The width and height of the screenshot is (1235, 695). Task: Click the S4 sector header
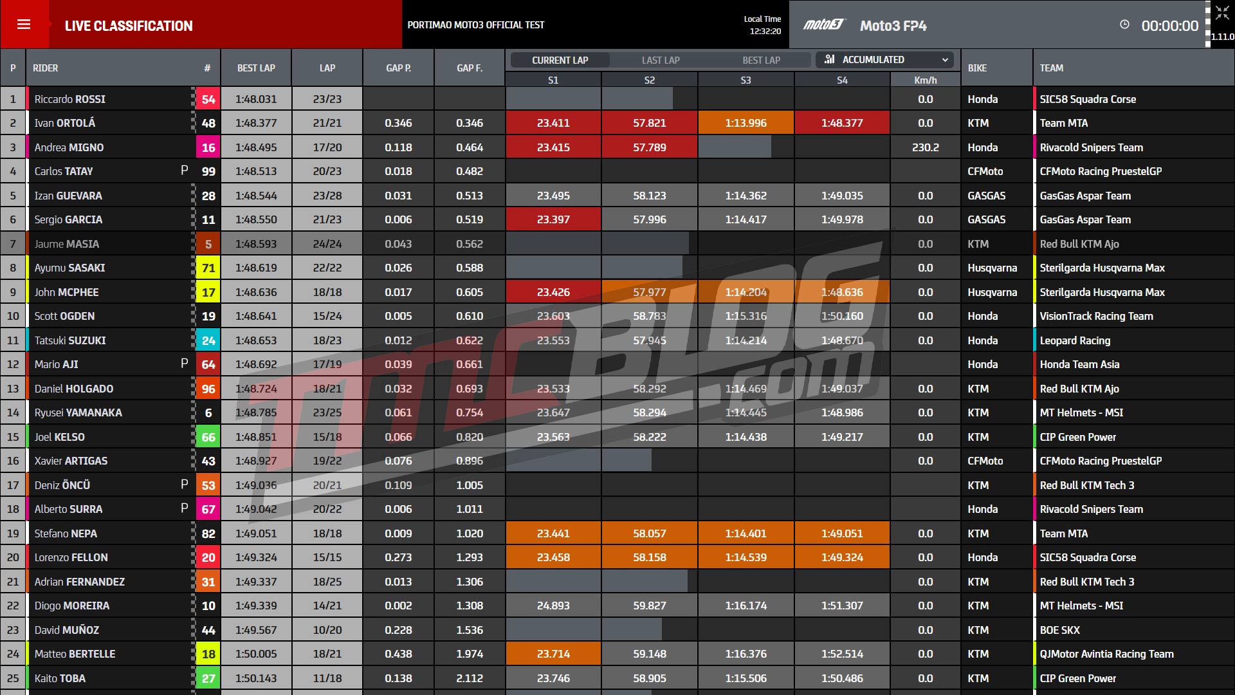(x=842, y=80)
